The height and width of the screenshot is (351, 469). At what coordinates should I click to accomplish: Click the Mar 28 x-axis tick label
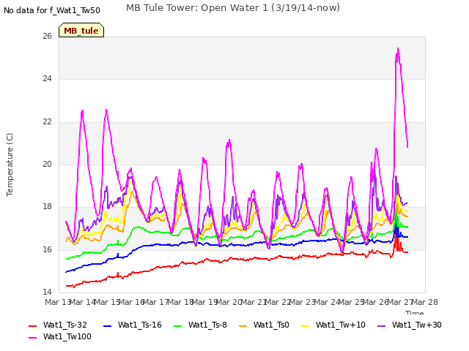425,302
